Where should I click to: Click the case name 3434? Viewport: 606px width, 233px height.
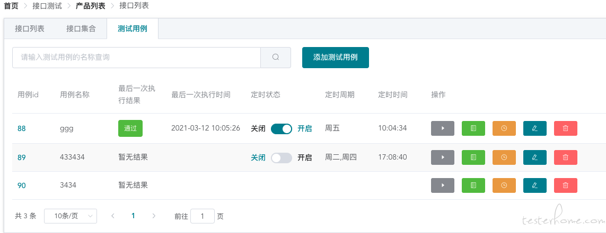pyautogui.click(x=68, y=185)
